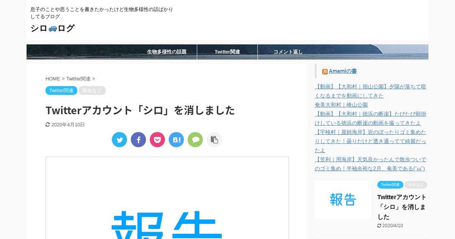Image resolution: width=455 pixels, height=239 pixels.
Task: Click the article heading Twitterアカウント「シロ」を消しました
Action: 140,110
